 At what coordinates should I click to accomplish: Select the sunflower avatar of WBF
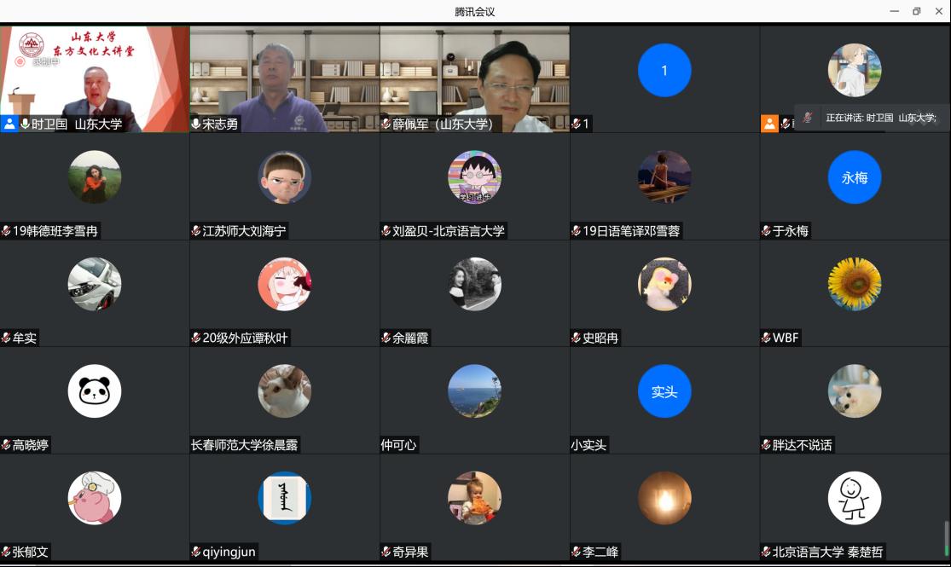[x=854, y=284]
